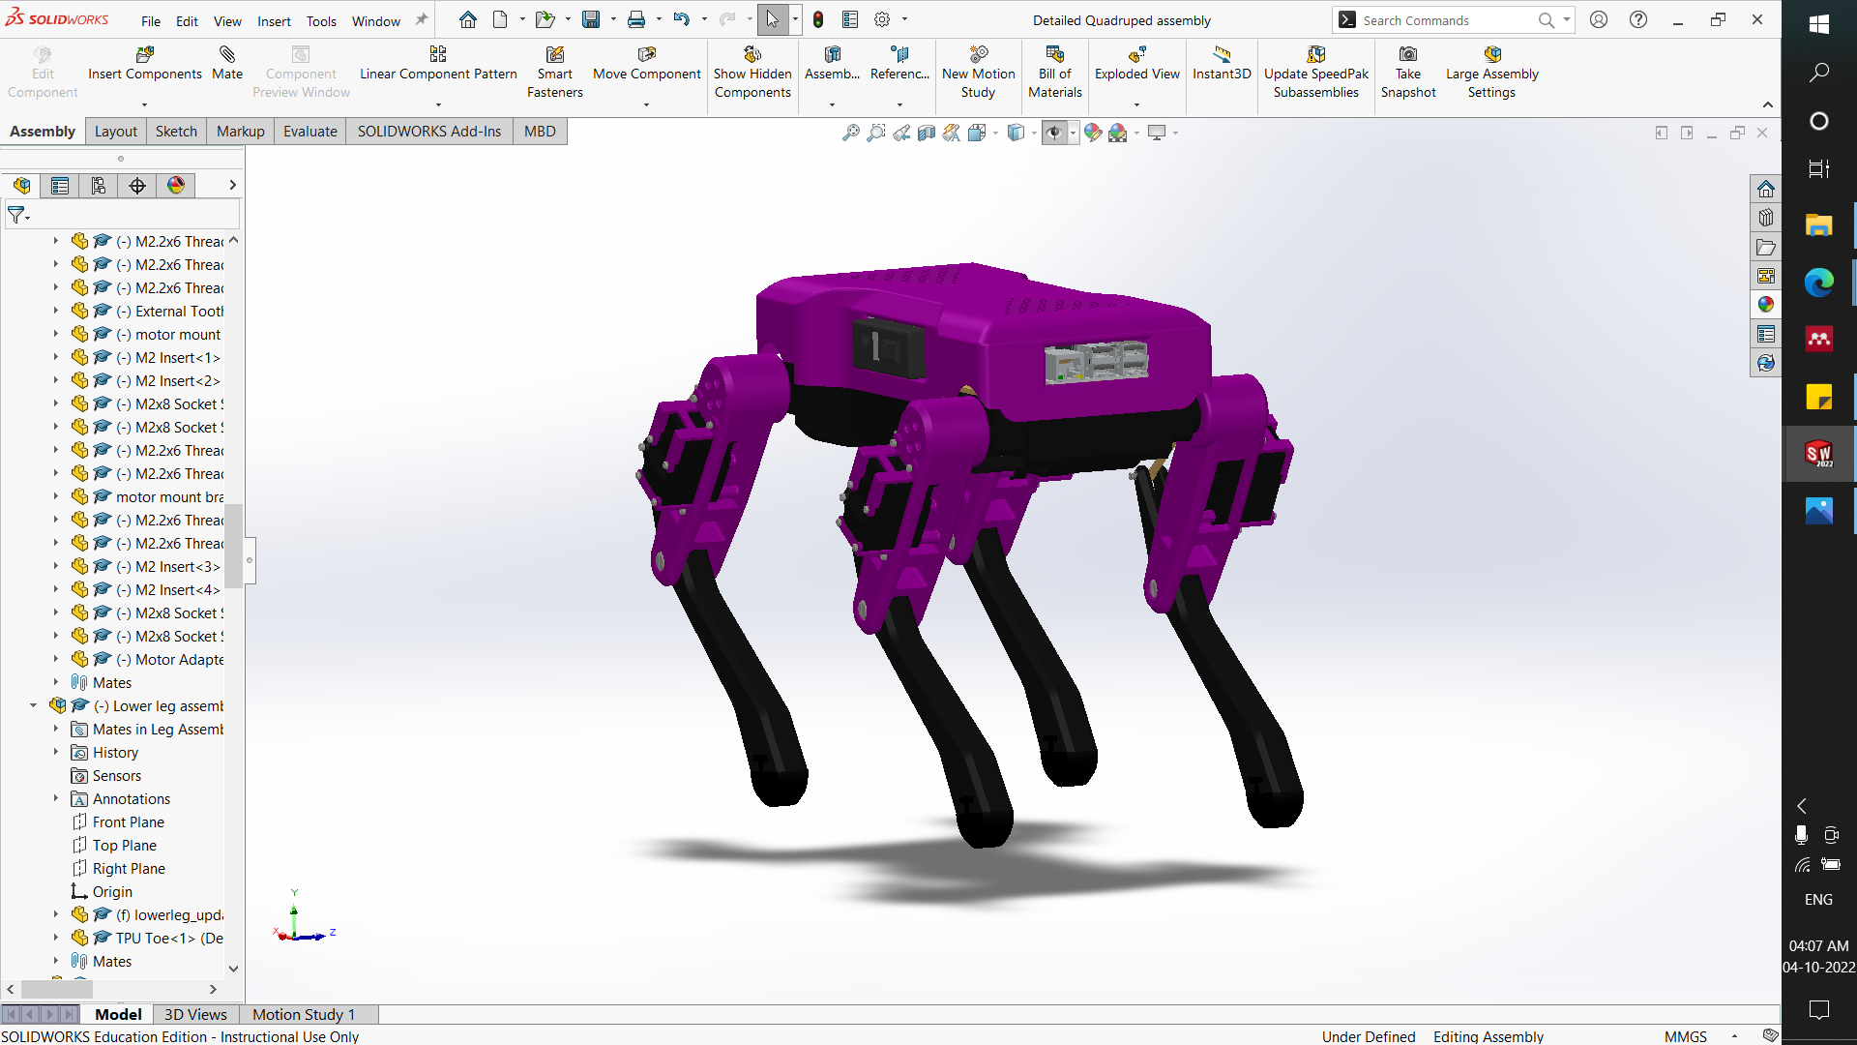Screen dimensions: 1857x1045
Task: Open the view orientation dropdown
Action: 1033,133
